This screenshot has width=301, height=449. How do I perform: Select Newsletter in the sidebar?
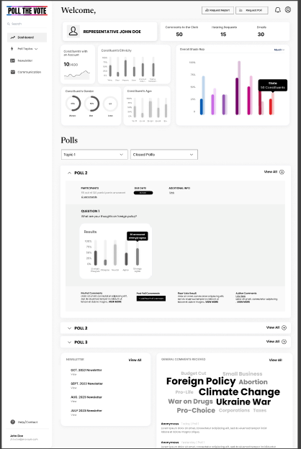pyautogui.click(x=27, y=60)
